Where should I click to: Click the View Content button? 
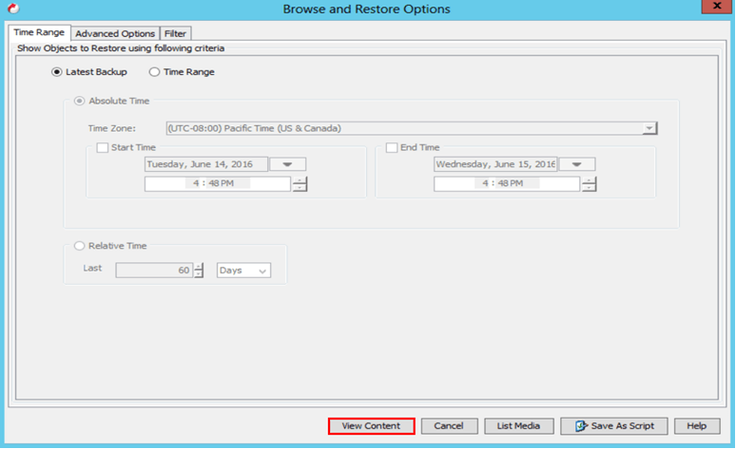point(371,426)
